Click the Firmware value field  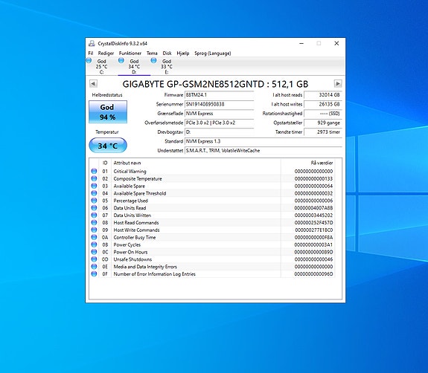219,95
